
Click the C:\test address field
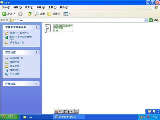point(77,20)
